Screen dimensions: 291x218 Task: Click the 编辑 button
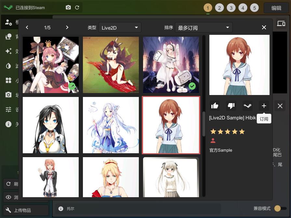(x=276, y=8)
